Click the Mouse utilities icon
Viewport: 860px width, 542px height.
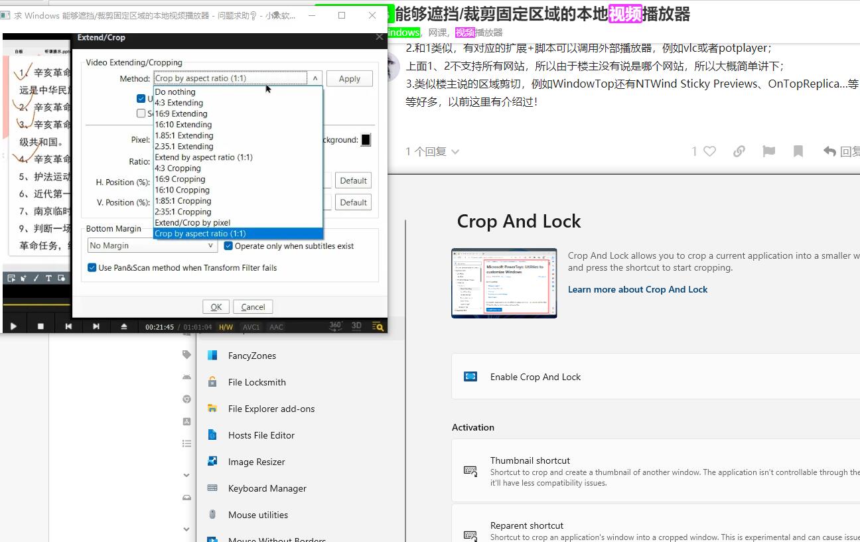[x=212, y=515]
